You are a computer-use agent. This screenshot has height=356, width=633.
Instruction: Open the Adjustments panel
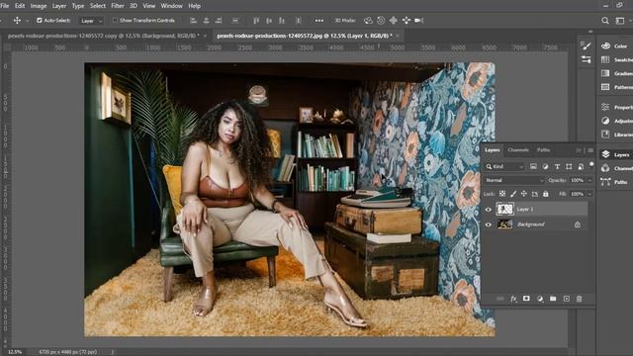tap(616, 121)
